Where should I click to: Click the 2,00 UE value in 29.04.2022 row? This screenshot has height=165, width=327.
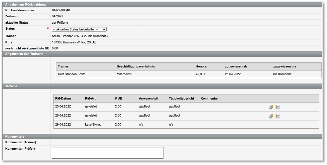coord(118,124)
